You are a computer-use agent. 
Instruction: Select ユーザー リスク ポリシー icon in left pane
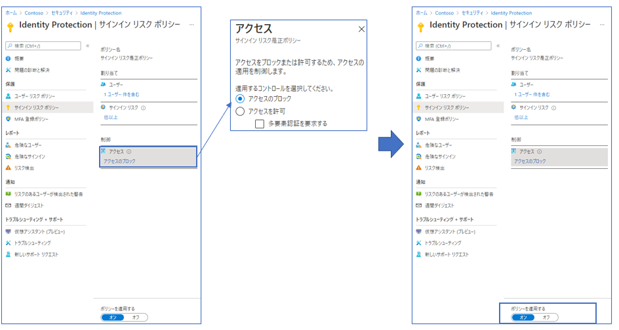[9, 96]
